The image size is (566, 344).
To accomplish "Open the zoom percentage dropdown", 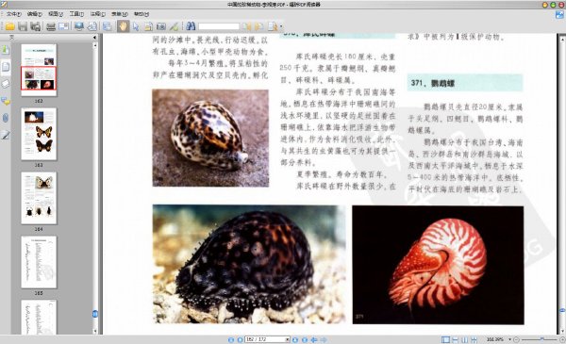I will [x=510, y=339].
